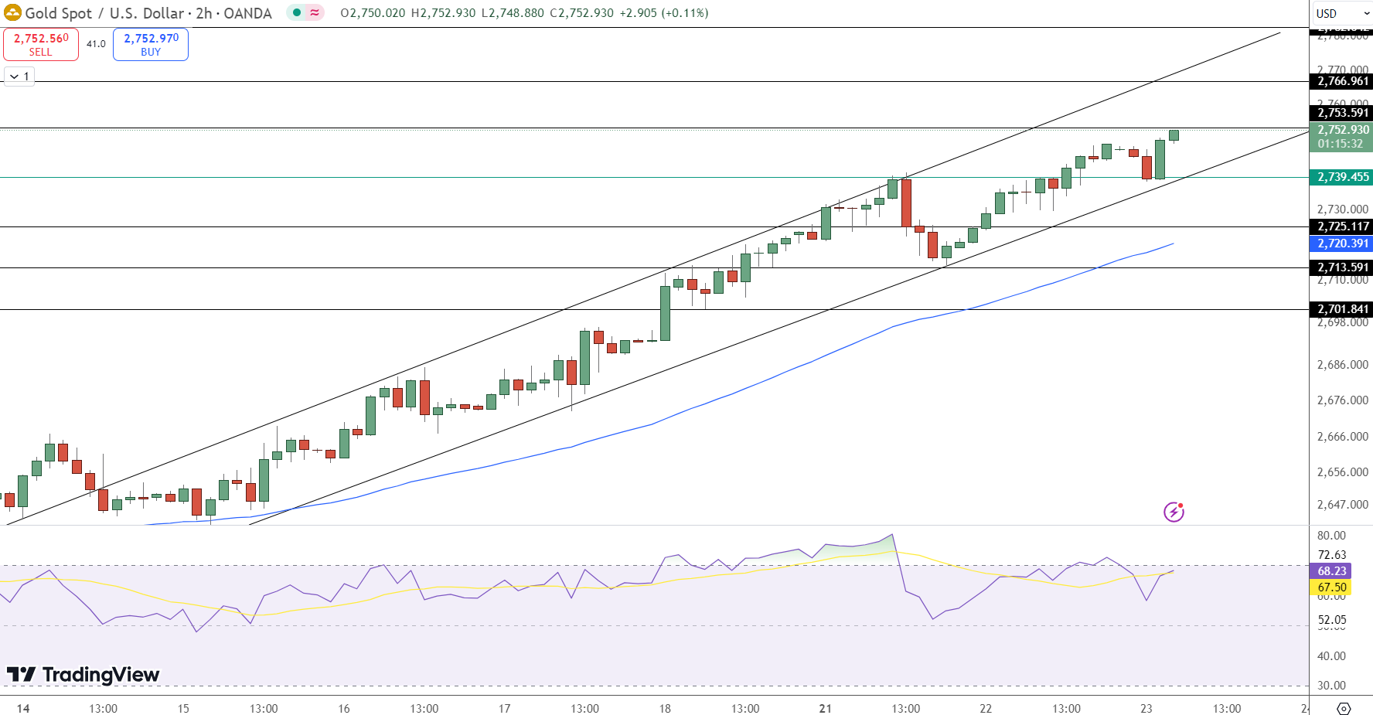Click the Gold Spot / U.S. Dollar title

click(x=104, y=13)
